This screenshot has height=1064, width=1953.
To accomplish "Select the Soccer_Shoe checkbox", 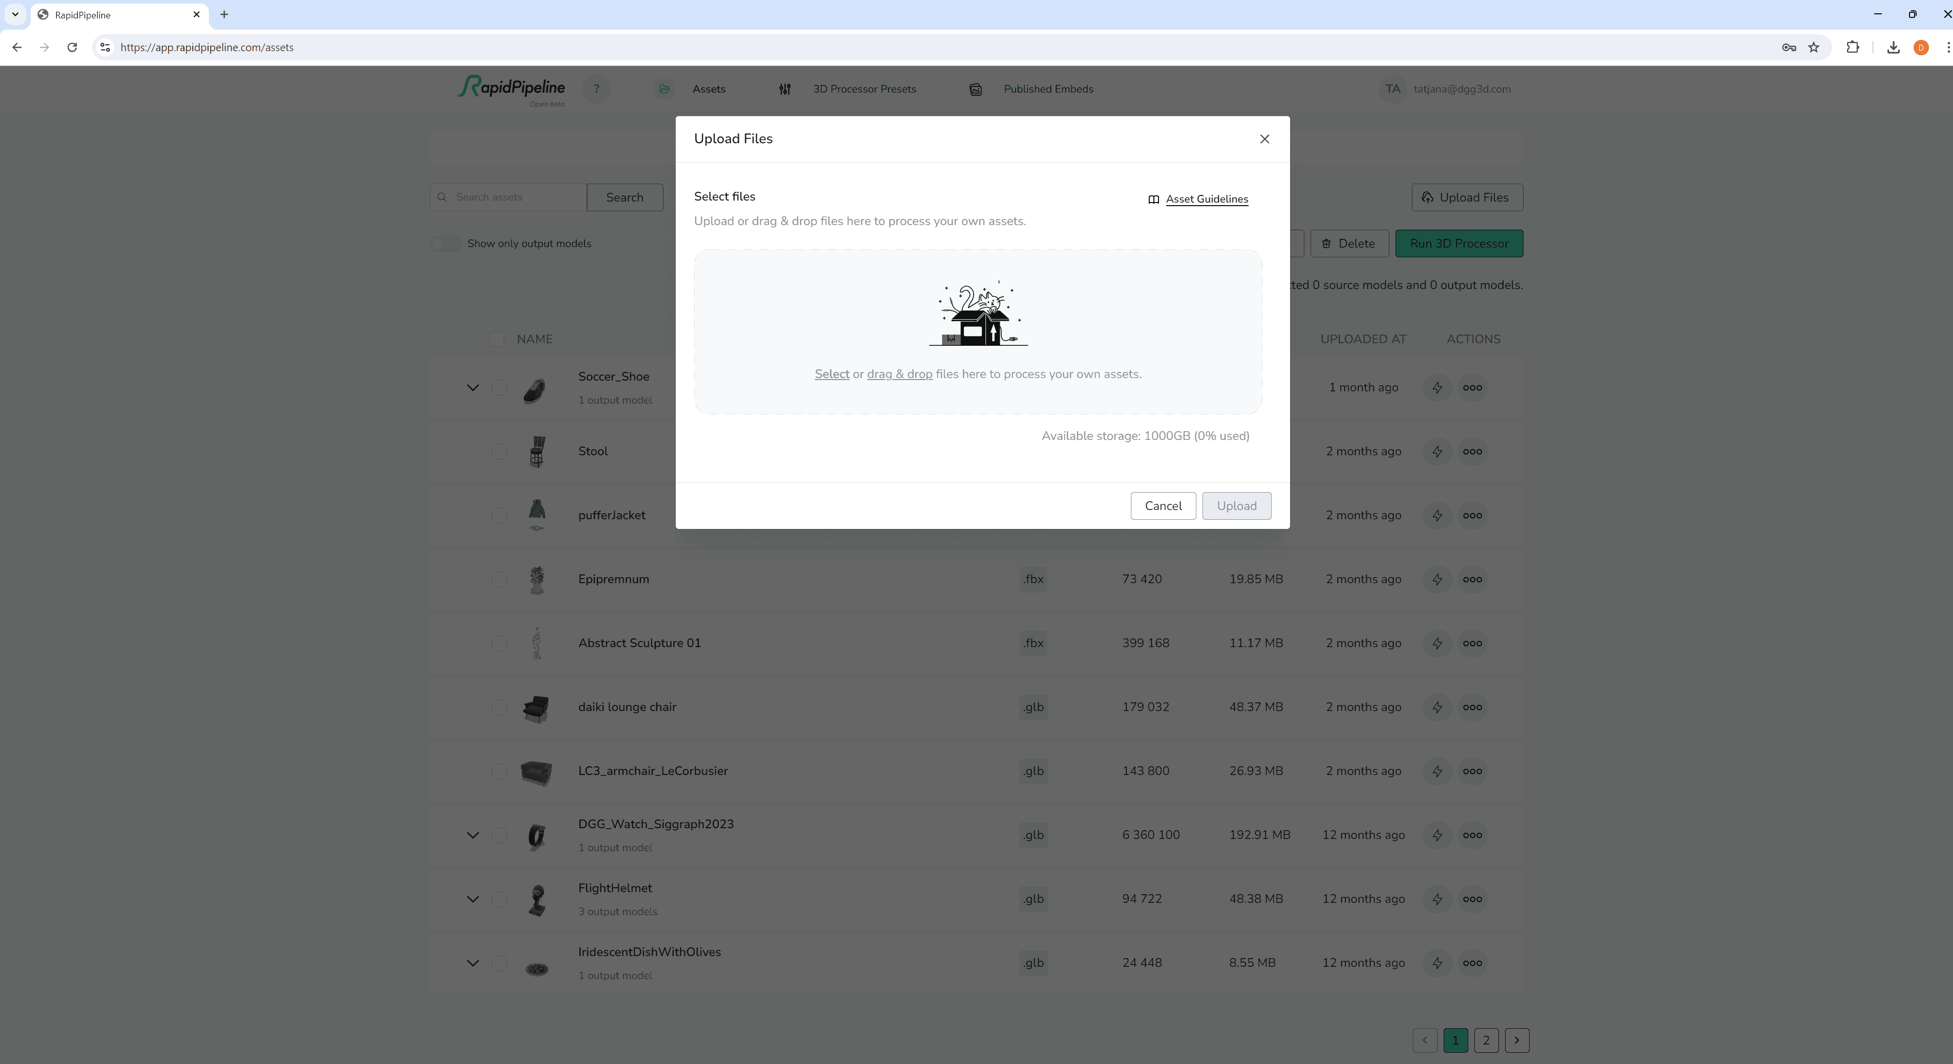I will (x=499, y=387).
